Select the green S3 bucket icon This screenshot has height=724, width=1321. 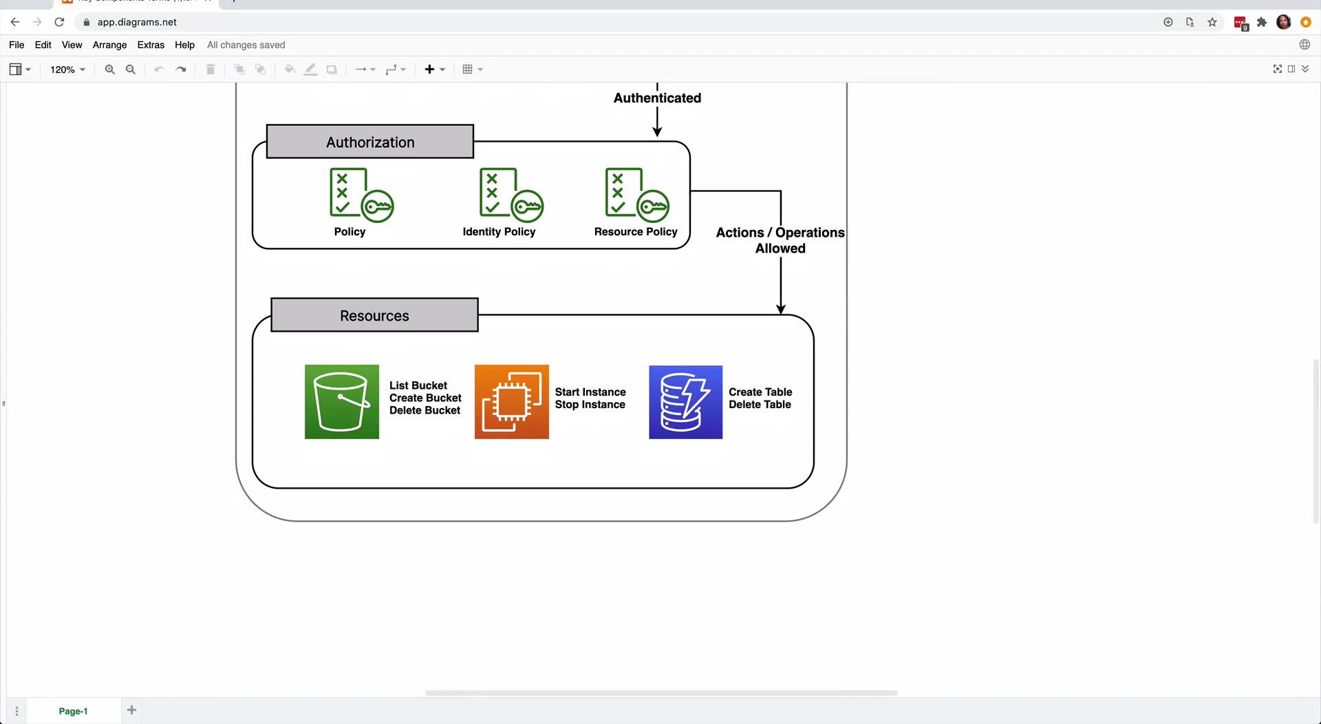(x=342, y=402)
